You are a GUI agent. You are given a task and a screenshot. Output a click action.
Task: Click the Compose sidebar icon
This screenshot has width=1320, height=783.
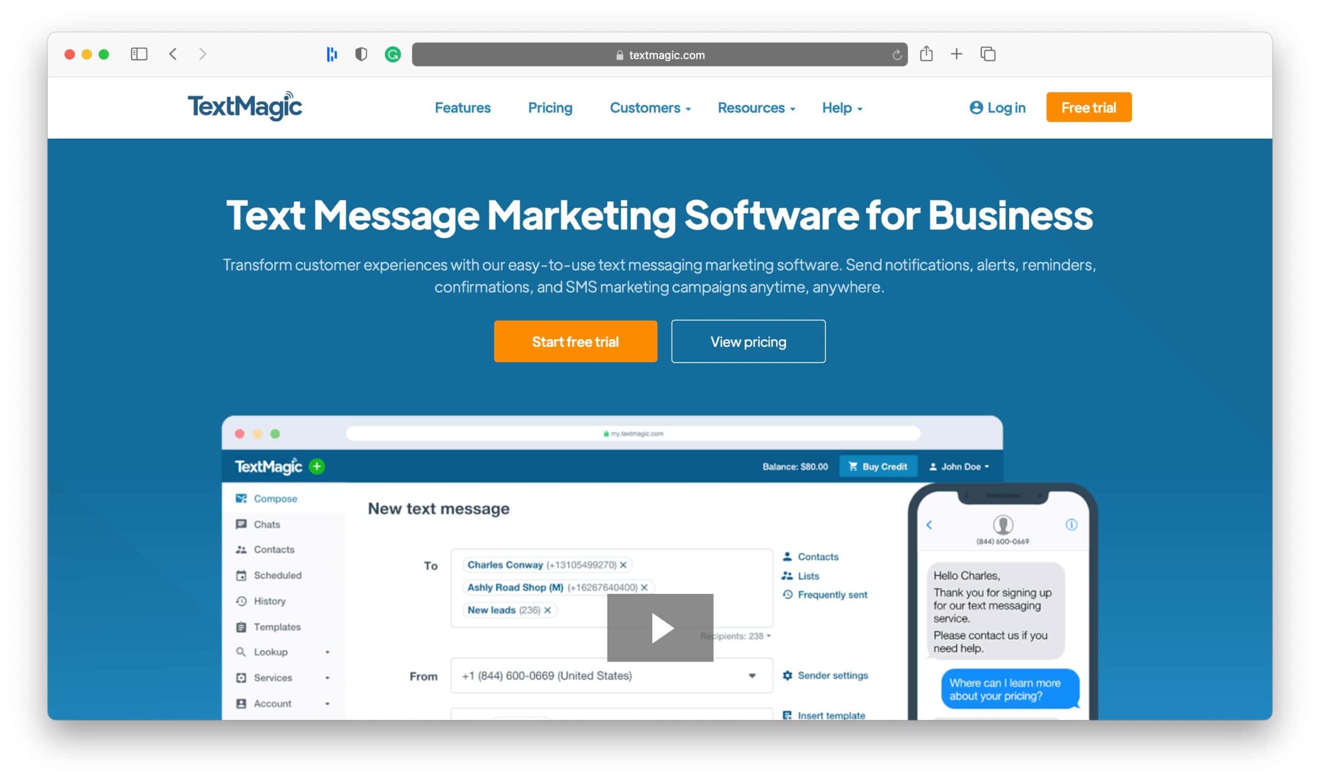(x=241, y=498)
